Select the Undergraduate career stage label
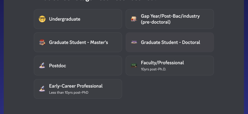248x114 pixels. click(65, 19)
